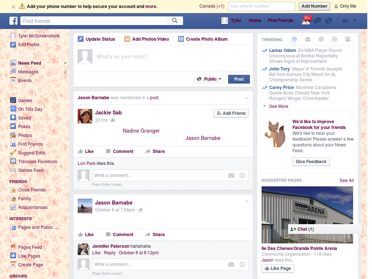This screenshot has height=279, width=372.
Task: Open the Facebook logo home icon
Action: (13, 21)
